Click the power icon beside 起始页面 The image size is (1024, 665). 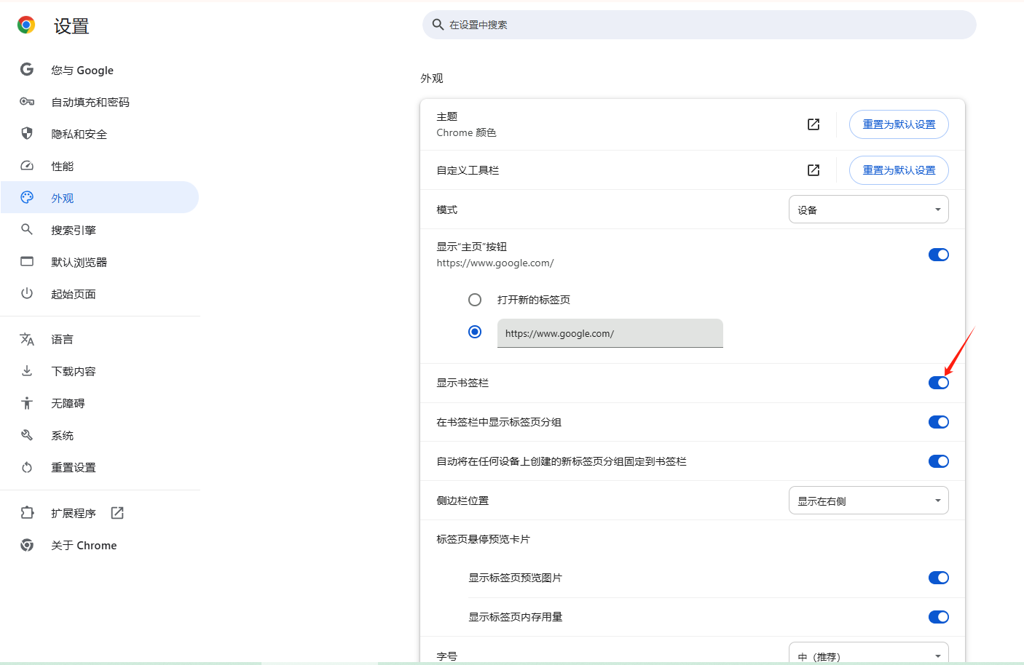pyautogui.click(x=27, y=293)
